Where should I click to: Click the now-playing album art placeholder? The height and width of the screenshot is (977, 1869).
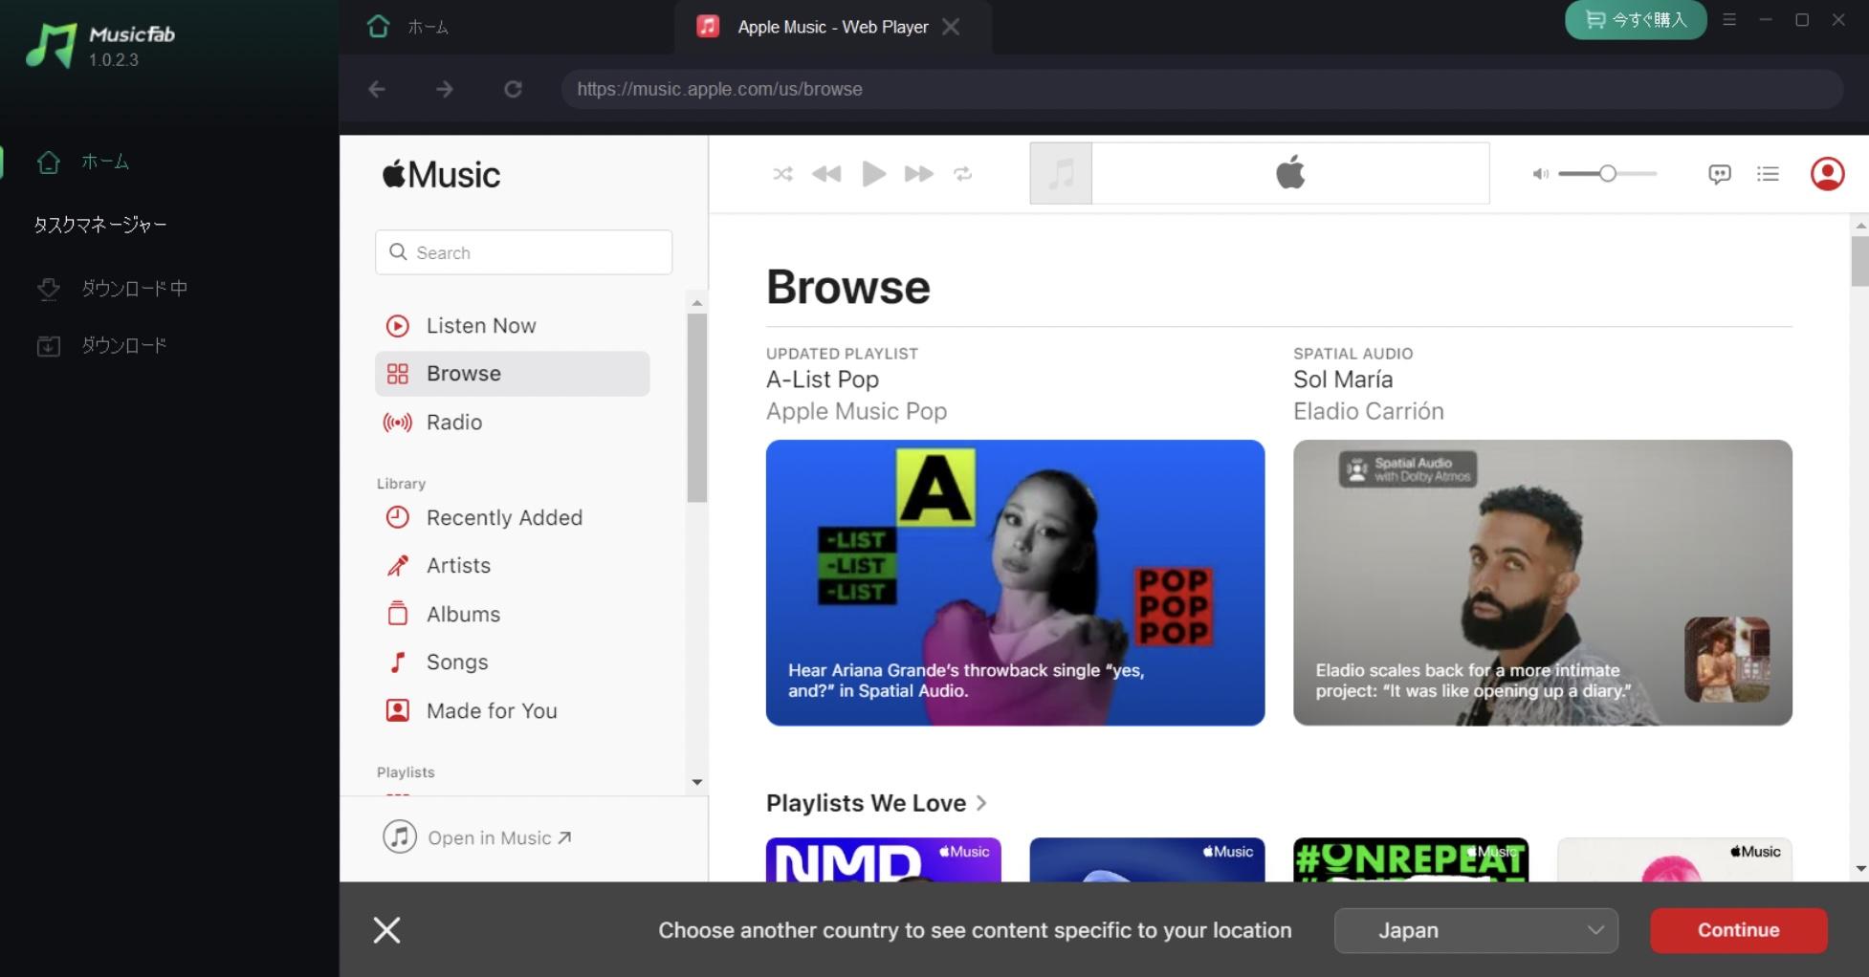(1061, 174)
